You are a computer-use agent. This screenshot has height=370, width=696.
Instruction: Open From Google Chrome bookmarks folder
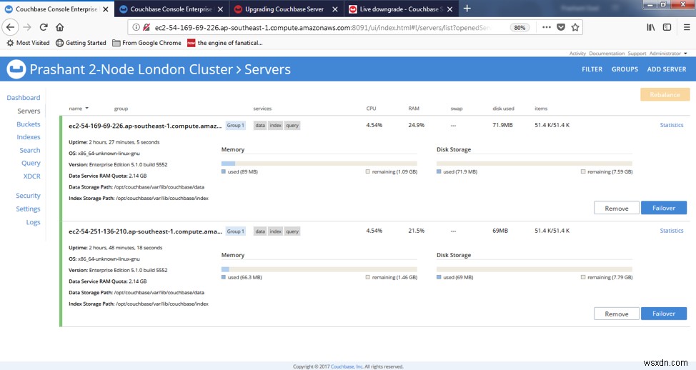pos(147,43)
